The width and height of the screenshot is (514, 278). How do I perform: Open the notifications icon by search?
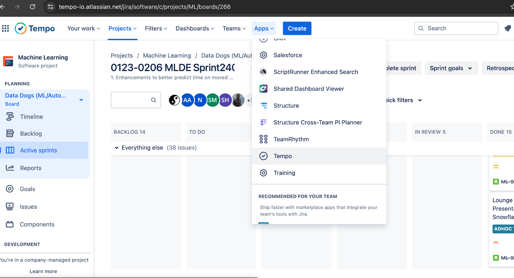click(508, 29)
